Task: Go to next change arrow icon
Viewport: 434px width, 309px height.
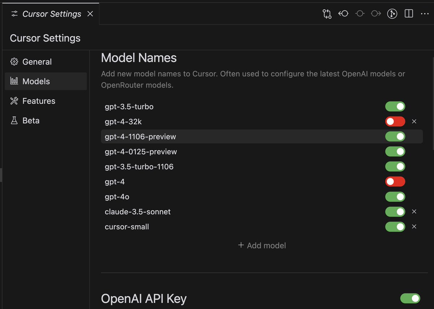Action: [x=376, y=14]
